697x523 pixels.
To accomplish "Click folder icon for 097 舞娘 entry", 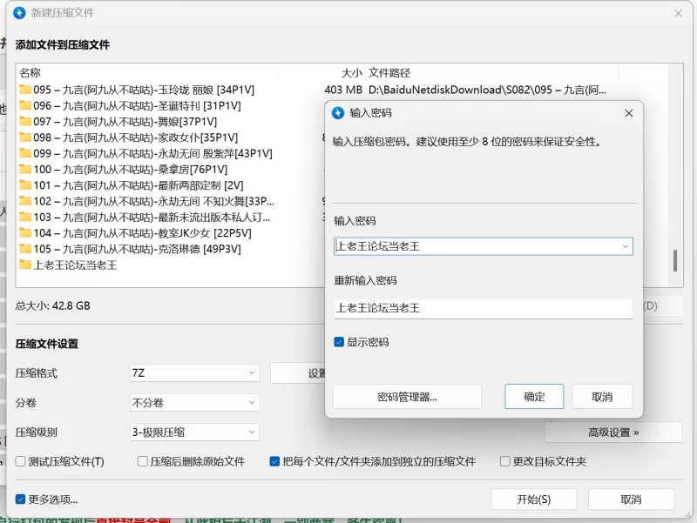I will (x=25, y=122).
